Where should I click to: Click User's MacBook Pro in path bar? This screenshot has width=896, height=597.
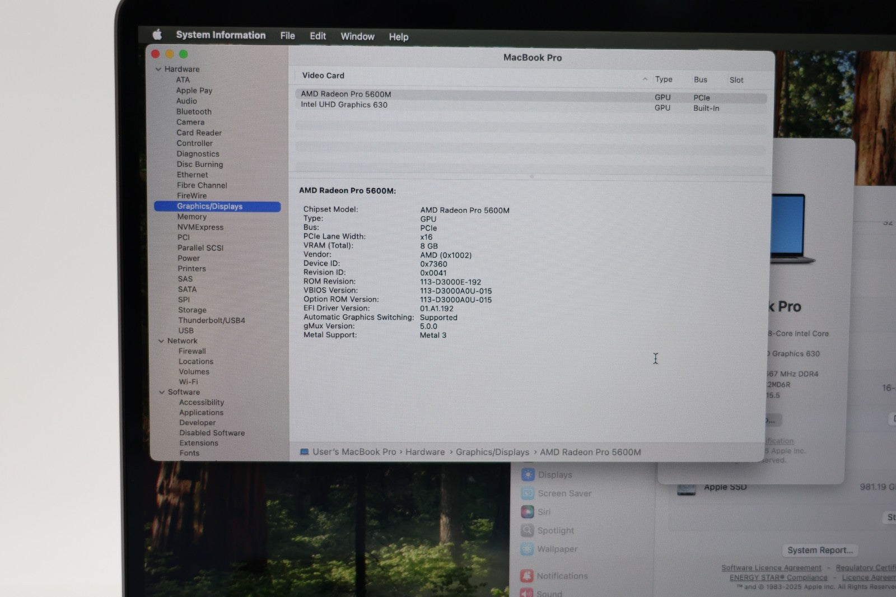354,452
